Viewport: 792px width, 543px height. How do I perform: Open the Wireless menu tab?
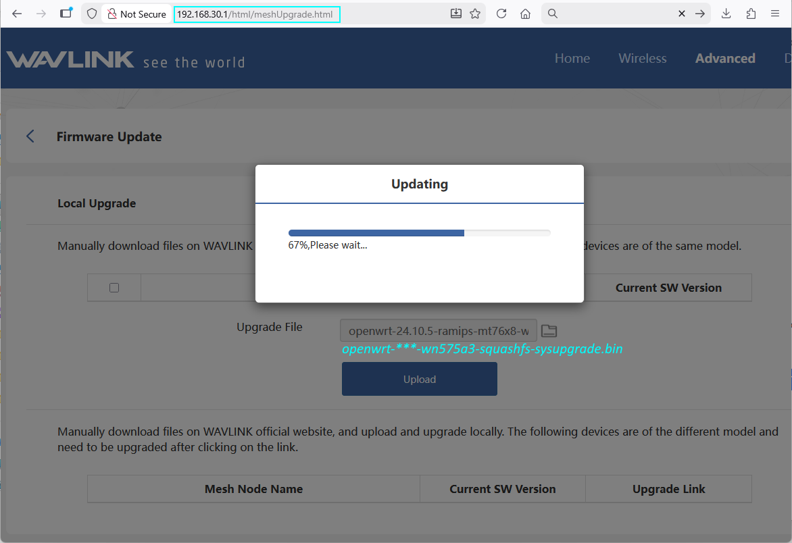(x=642, y=59)
